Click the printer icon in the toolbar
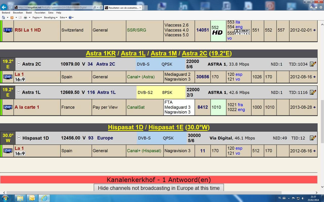 (25, 17)
